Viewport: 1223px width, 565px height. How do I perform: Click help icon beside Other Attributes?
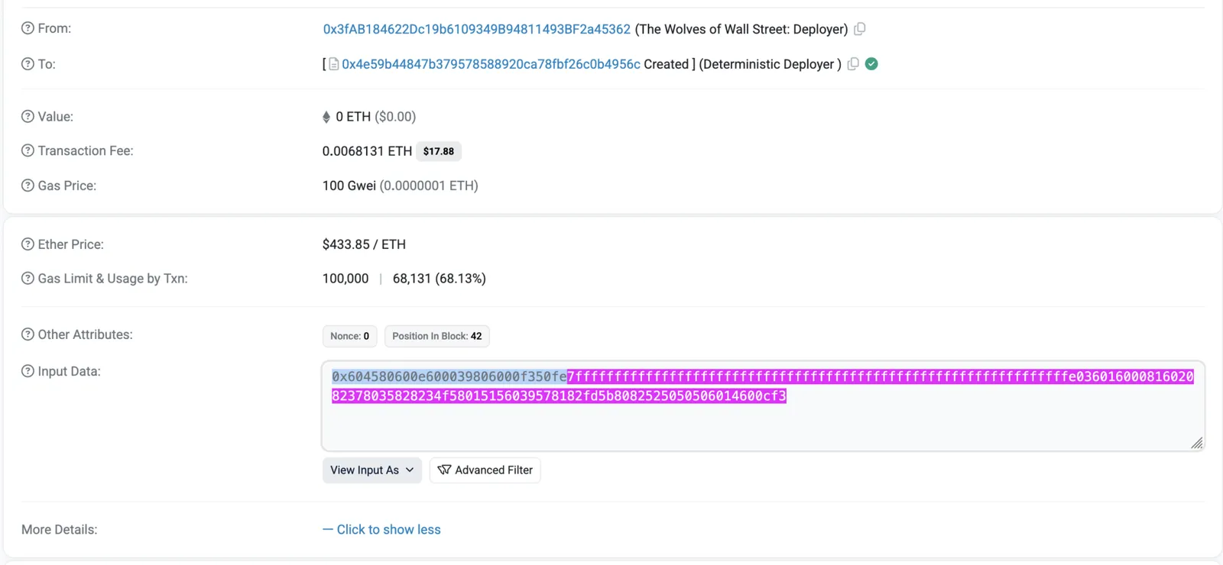[28, 334]
